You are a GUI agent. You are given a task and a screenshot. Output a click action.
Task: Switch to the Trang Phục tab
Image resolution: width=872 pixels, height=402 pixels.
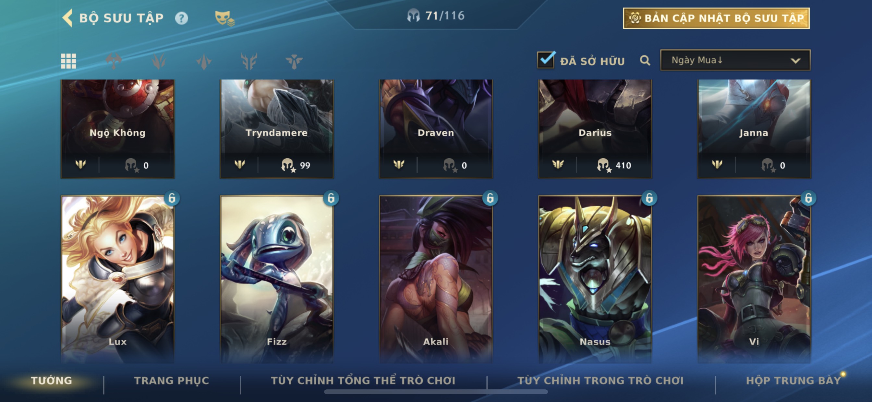(x=172, y=381)
